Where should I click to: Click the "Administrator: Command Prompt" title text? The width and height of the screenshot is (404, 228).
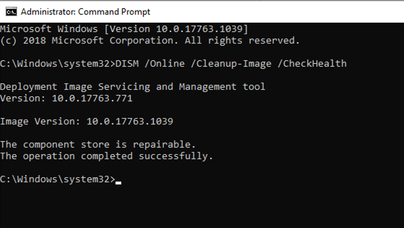86,12
